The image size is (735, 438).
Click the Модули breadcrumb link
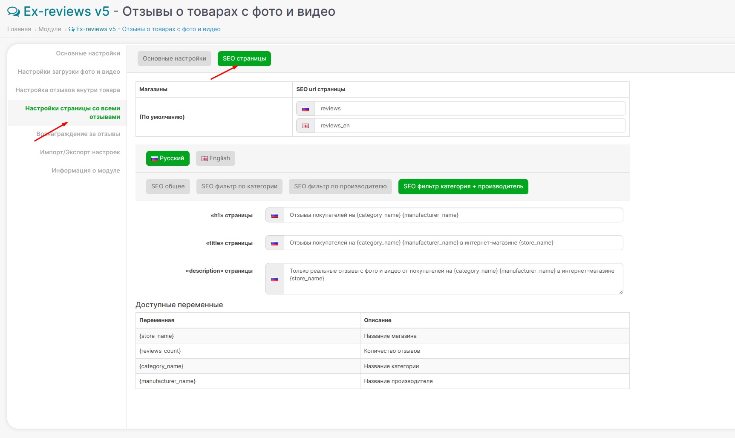tap(50, 29)
